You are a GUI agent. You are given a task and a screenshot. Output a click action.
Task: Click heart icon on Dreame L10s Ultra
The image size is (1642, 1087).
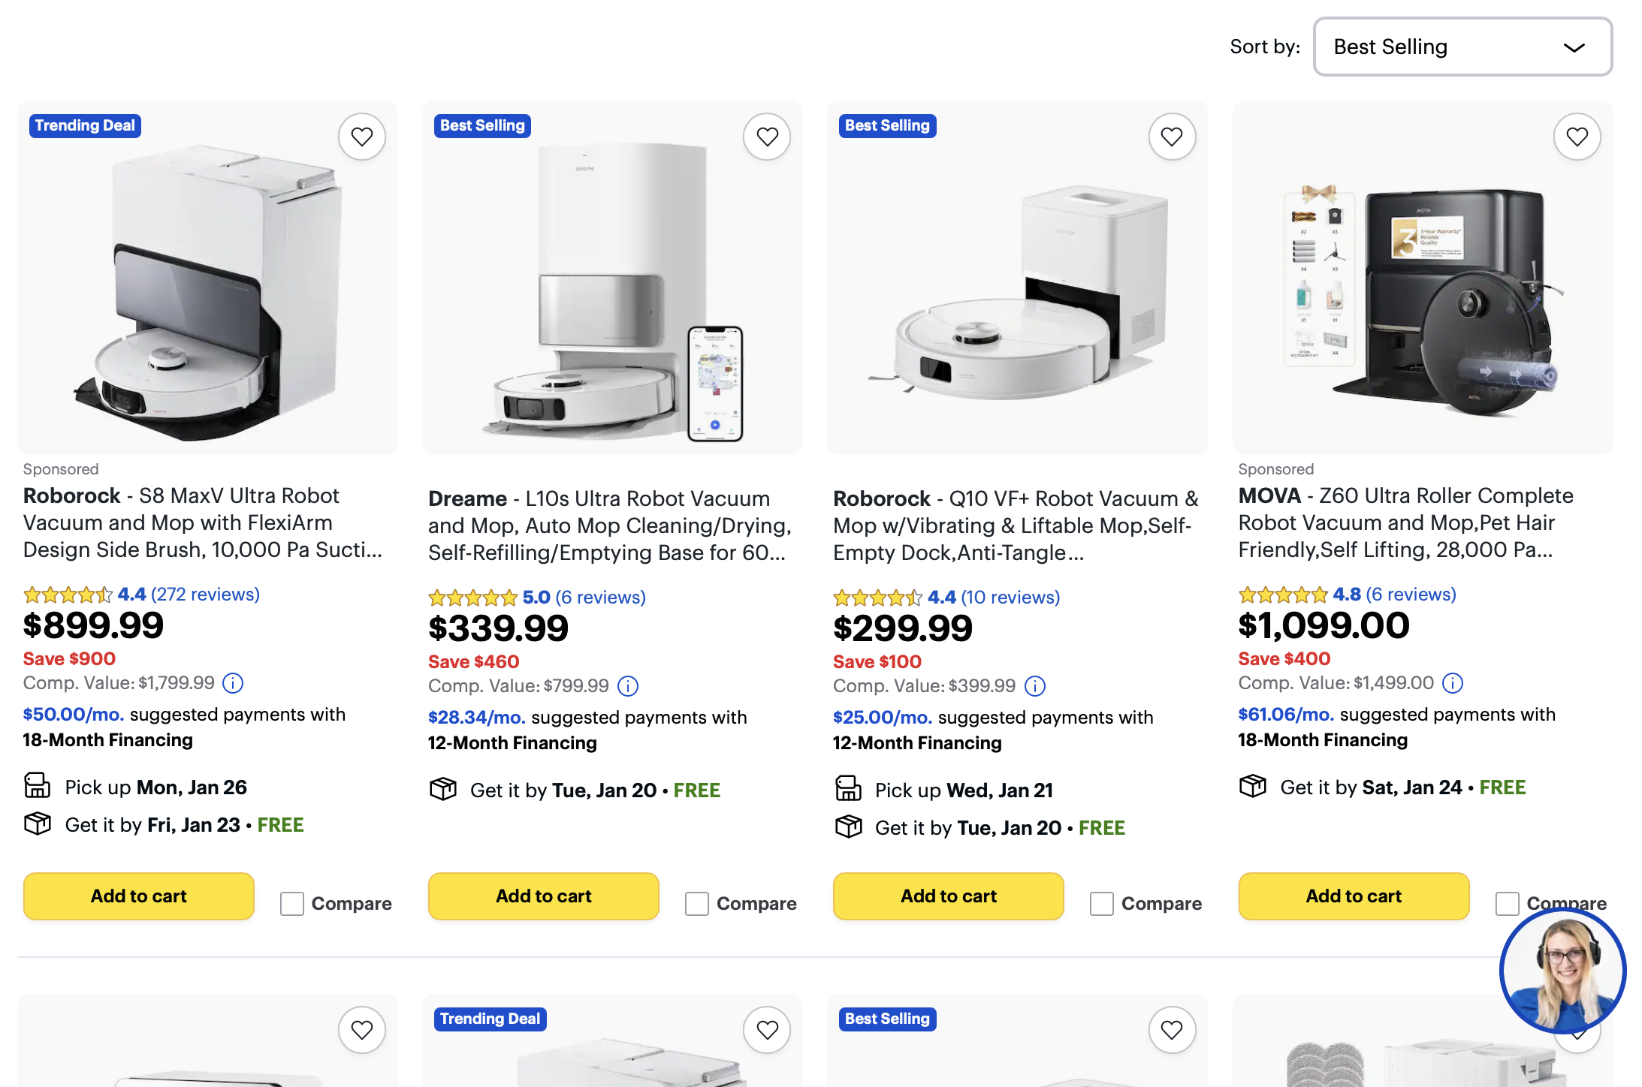point(766,137)
